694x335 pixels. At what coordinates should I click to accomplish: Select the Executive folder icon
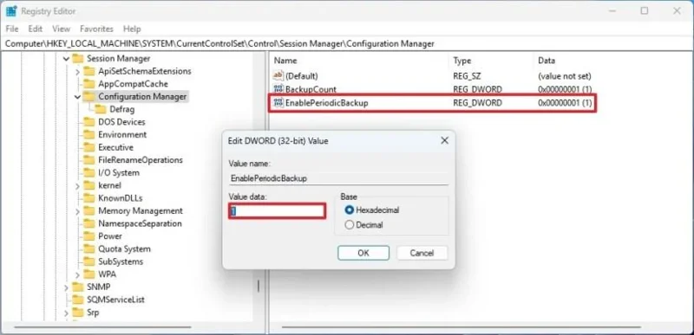[x=89, y=147]
